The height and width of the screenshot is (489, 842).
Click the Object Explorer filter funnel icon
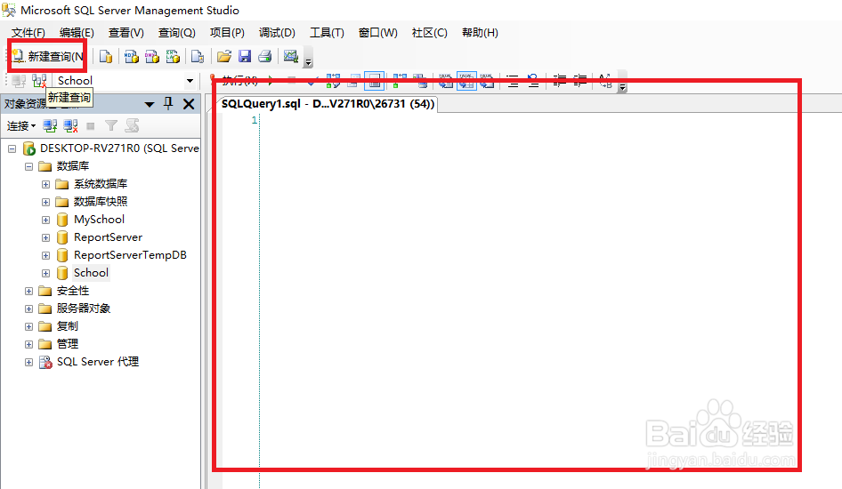click(111, 126)
